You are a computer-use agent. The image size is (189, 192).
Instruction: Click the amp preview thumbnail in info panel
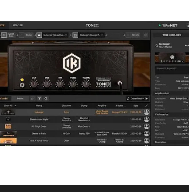point(172,58)
